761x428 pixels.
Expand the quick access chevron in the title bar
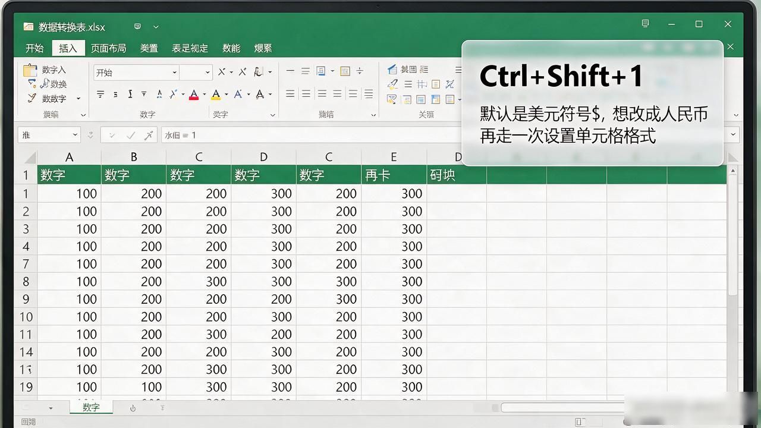point(156,27)
